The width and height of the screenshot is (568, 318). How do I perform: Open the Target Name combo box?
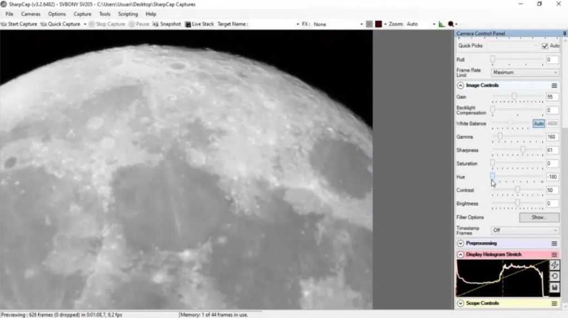point(275,24)
